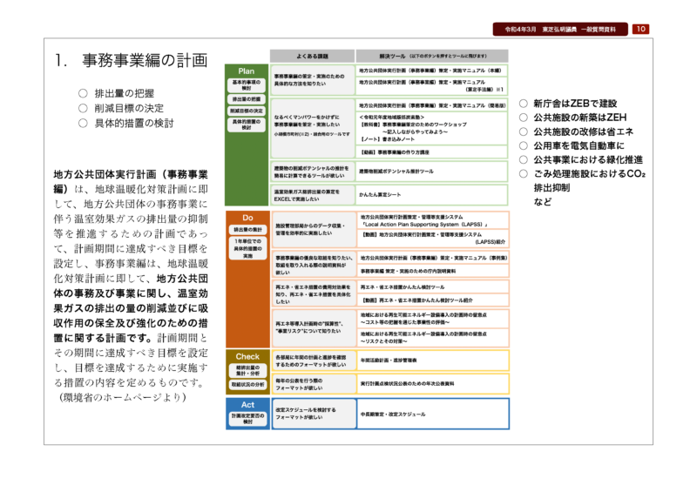This screenshot has width=697, height=492.
Task: Select the 排出量の集計 box under Do
Action: point(246,230)
